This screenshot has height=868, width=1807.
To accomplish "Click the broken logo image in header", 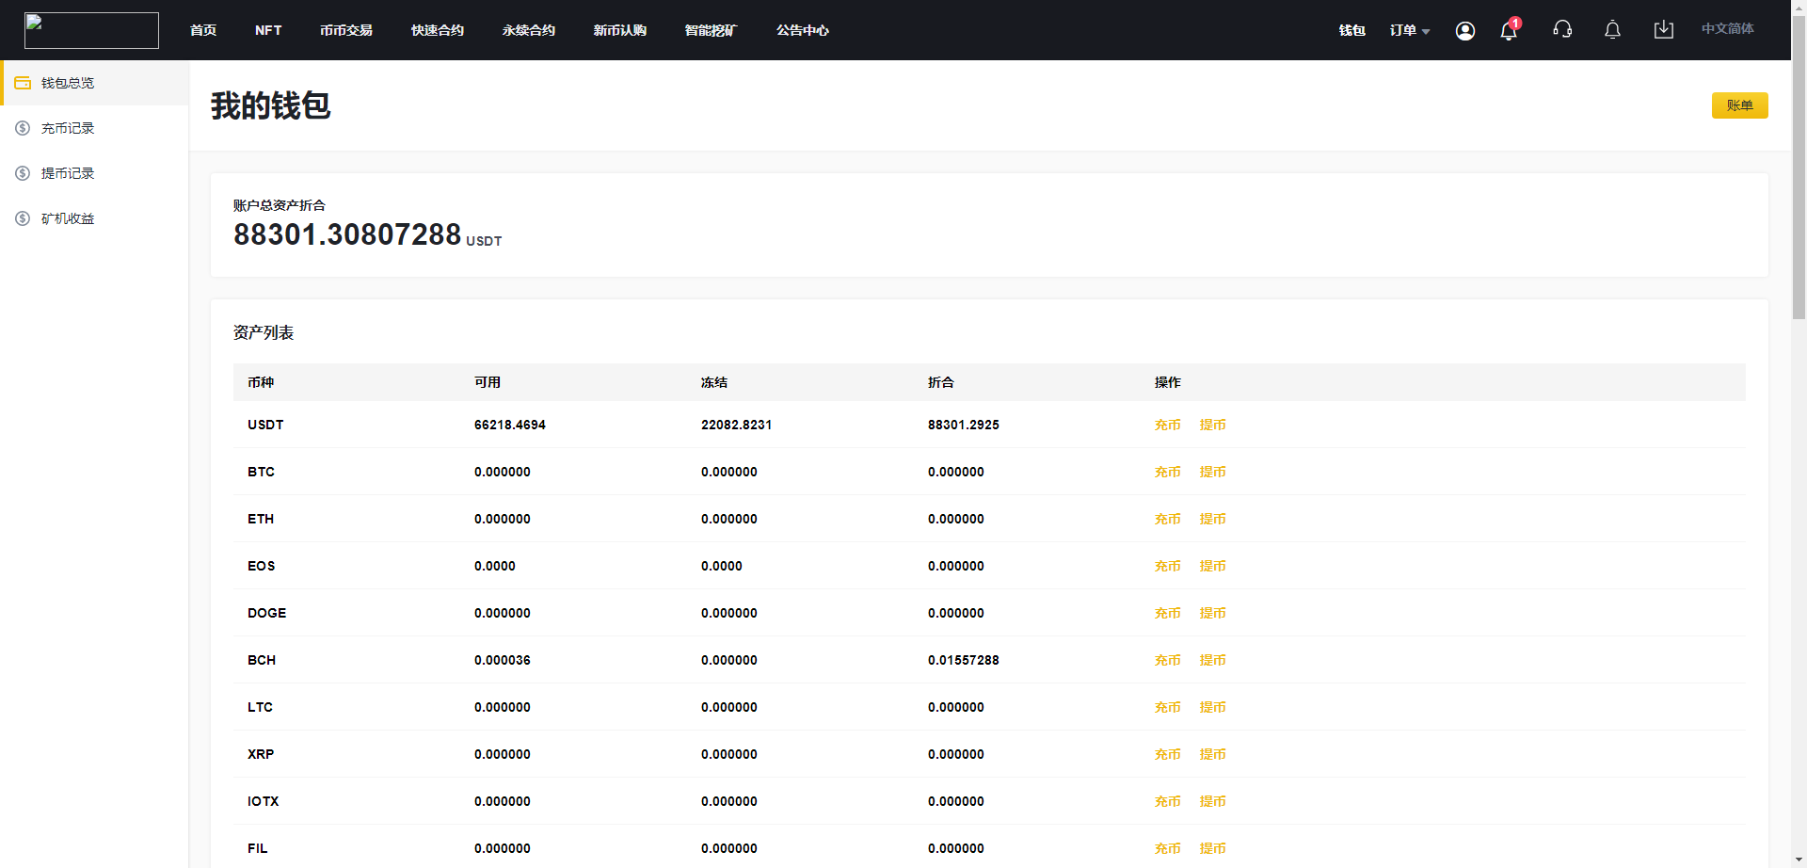I will (x=91, y=30).
